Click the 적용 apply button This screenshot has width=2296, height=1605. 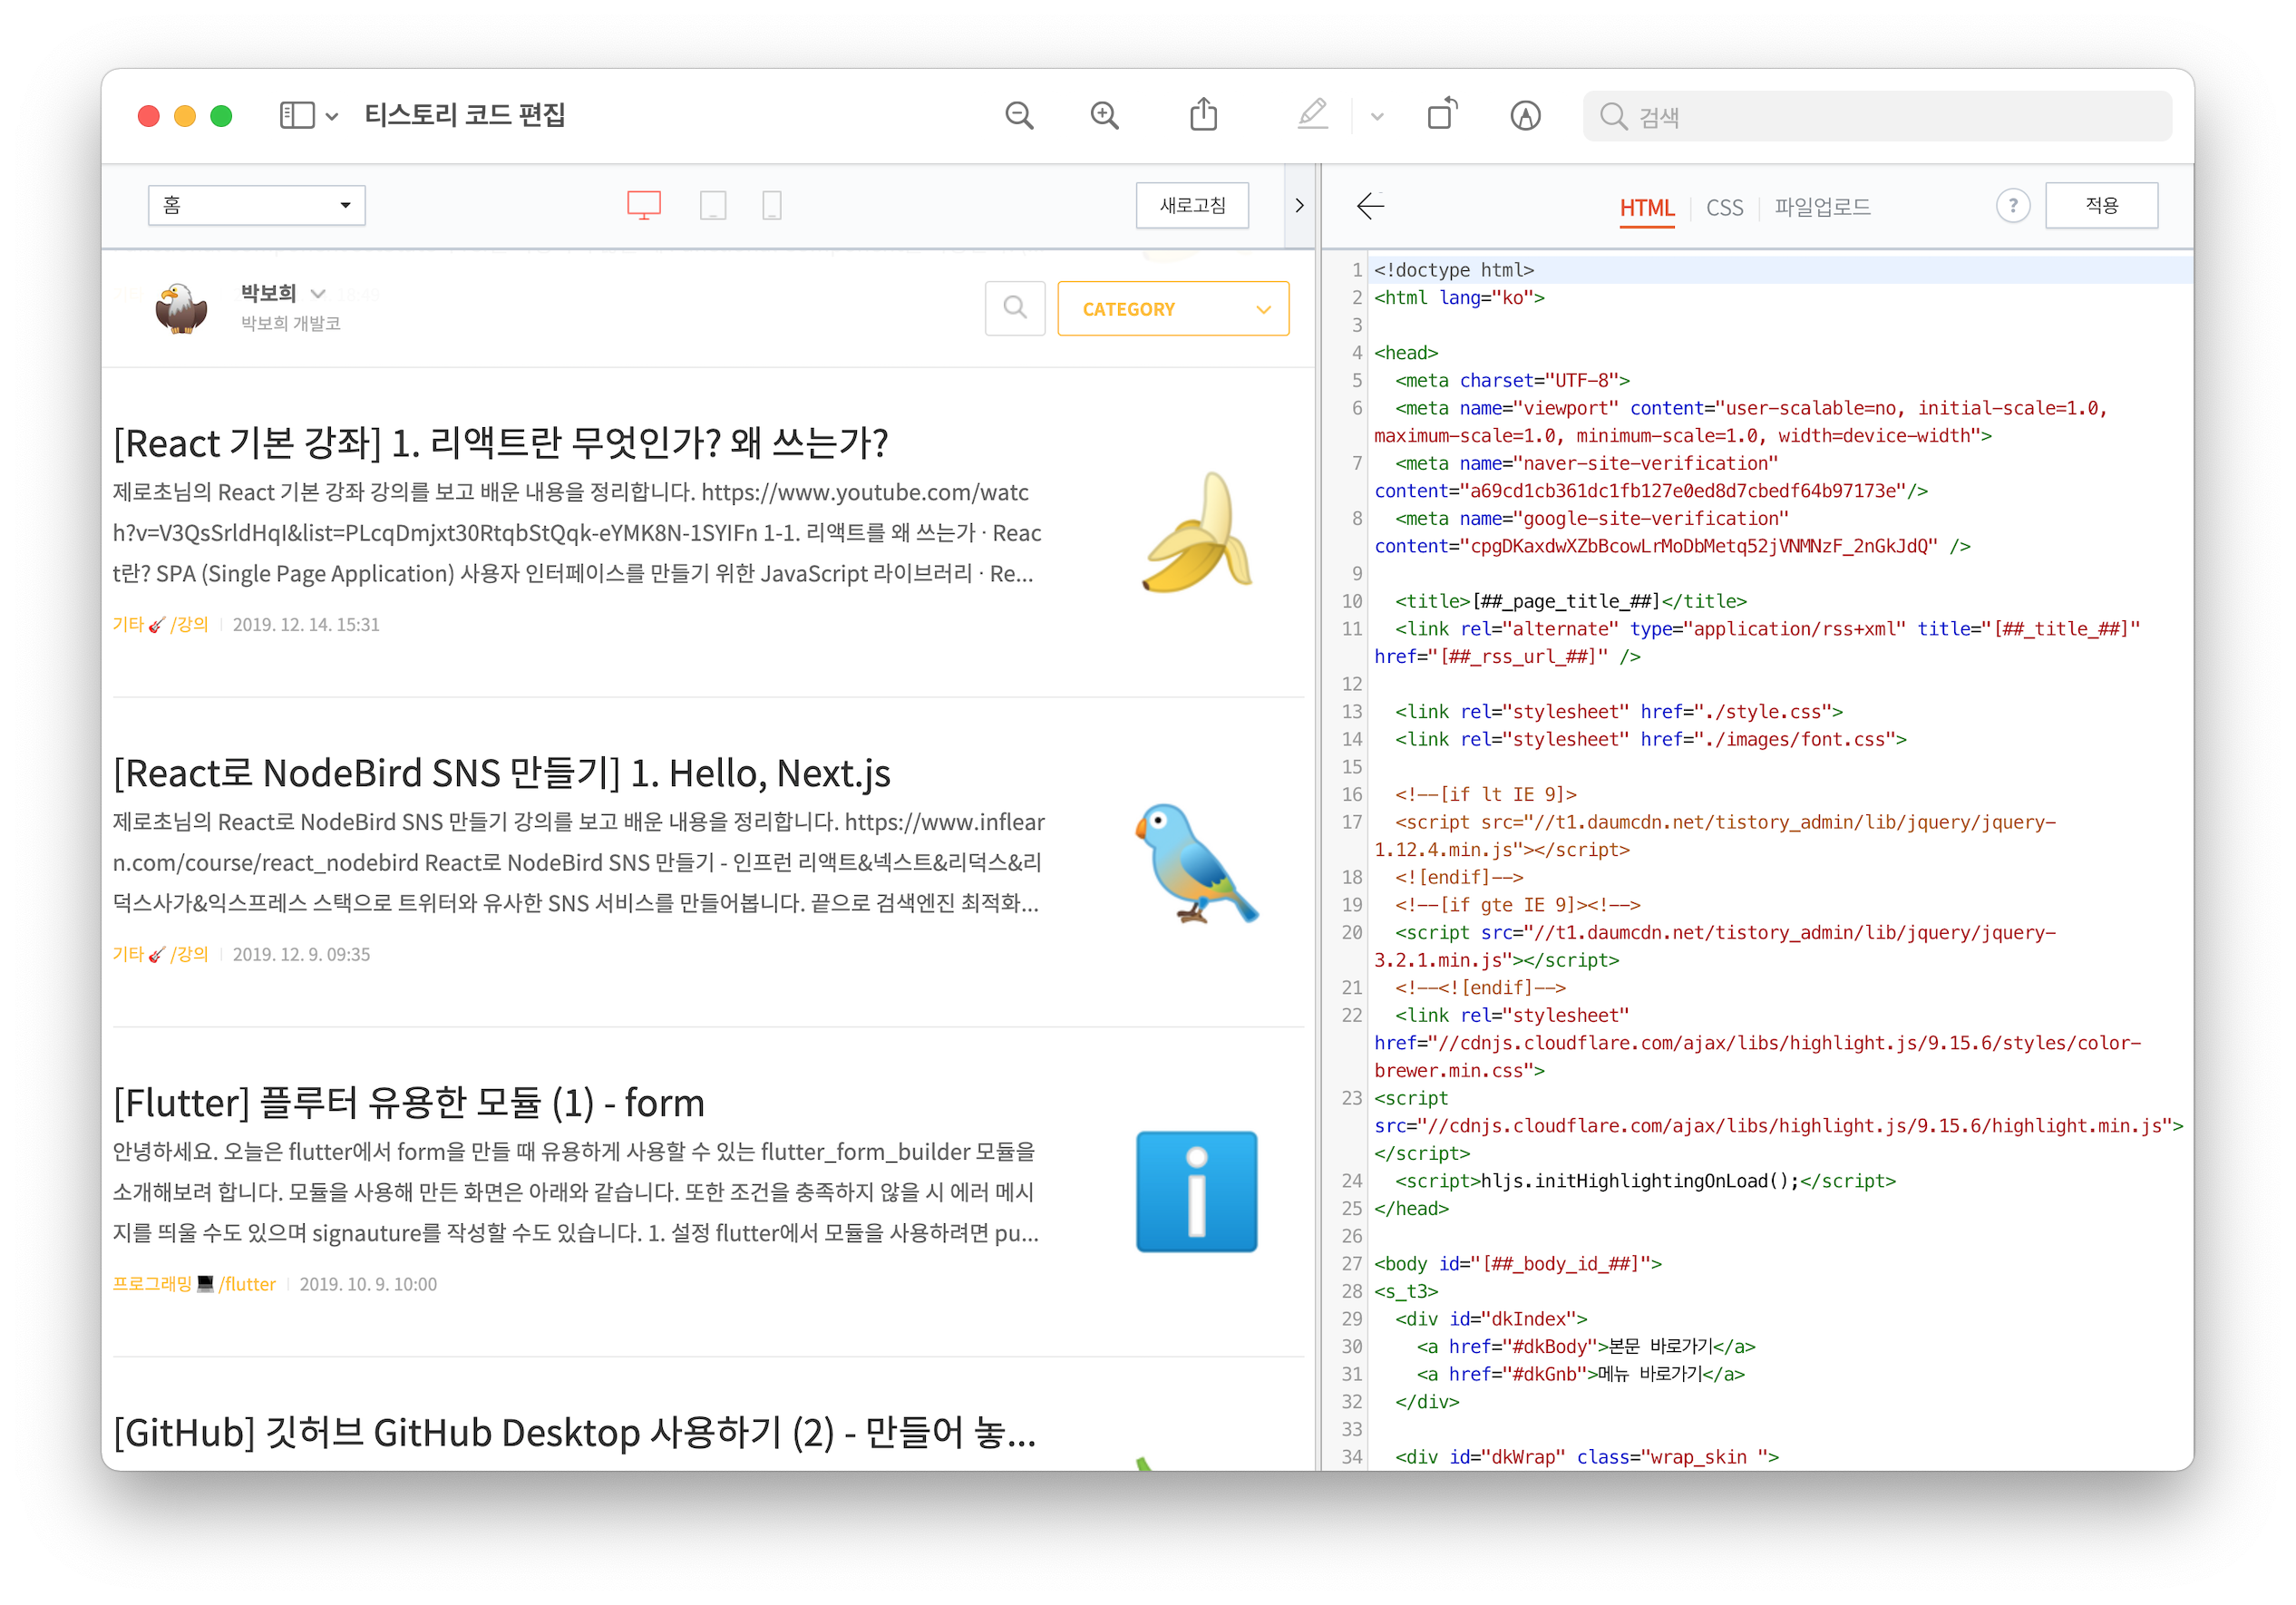pyautogui.click(x=2101, y=205)
